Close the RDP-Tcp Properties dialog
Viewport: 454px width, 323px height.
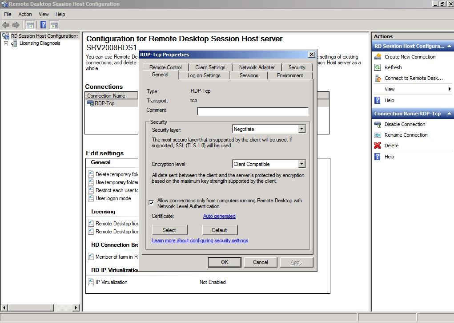312,54
